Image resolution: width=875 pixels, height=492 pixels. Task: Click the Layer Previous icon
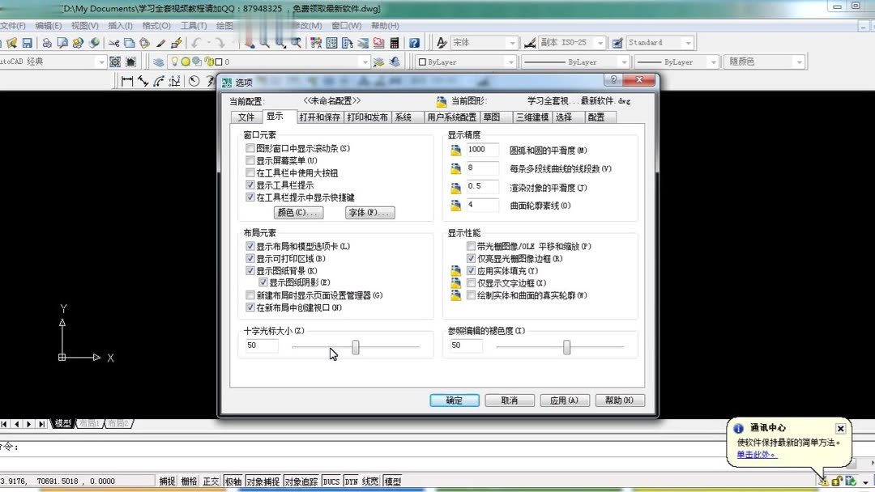tap(394, 61)
